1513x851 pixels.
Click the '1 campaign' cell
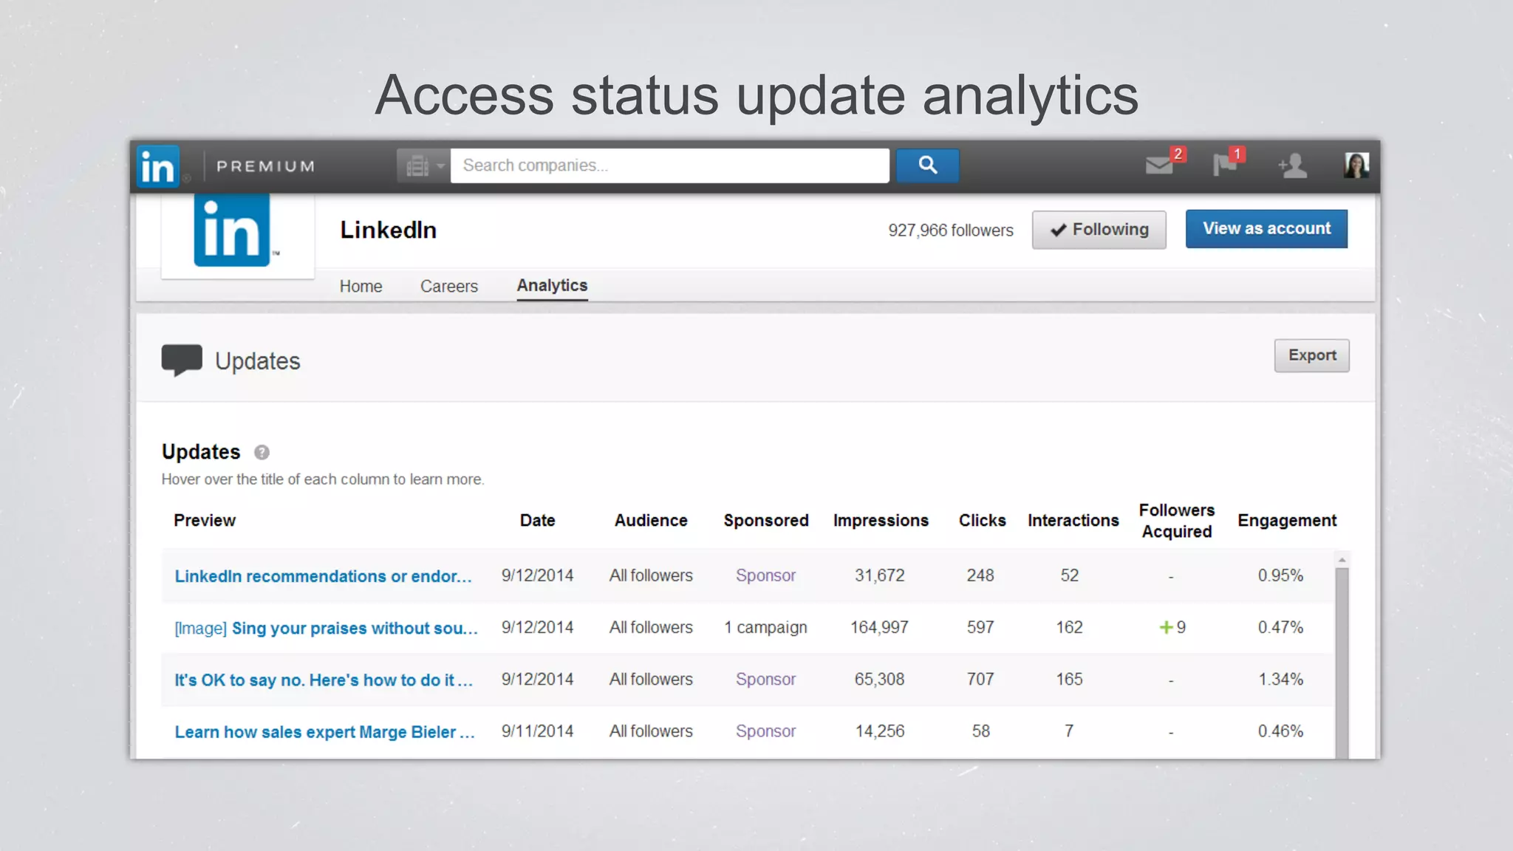(x=765, y=627)
